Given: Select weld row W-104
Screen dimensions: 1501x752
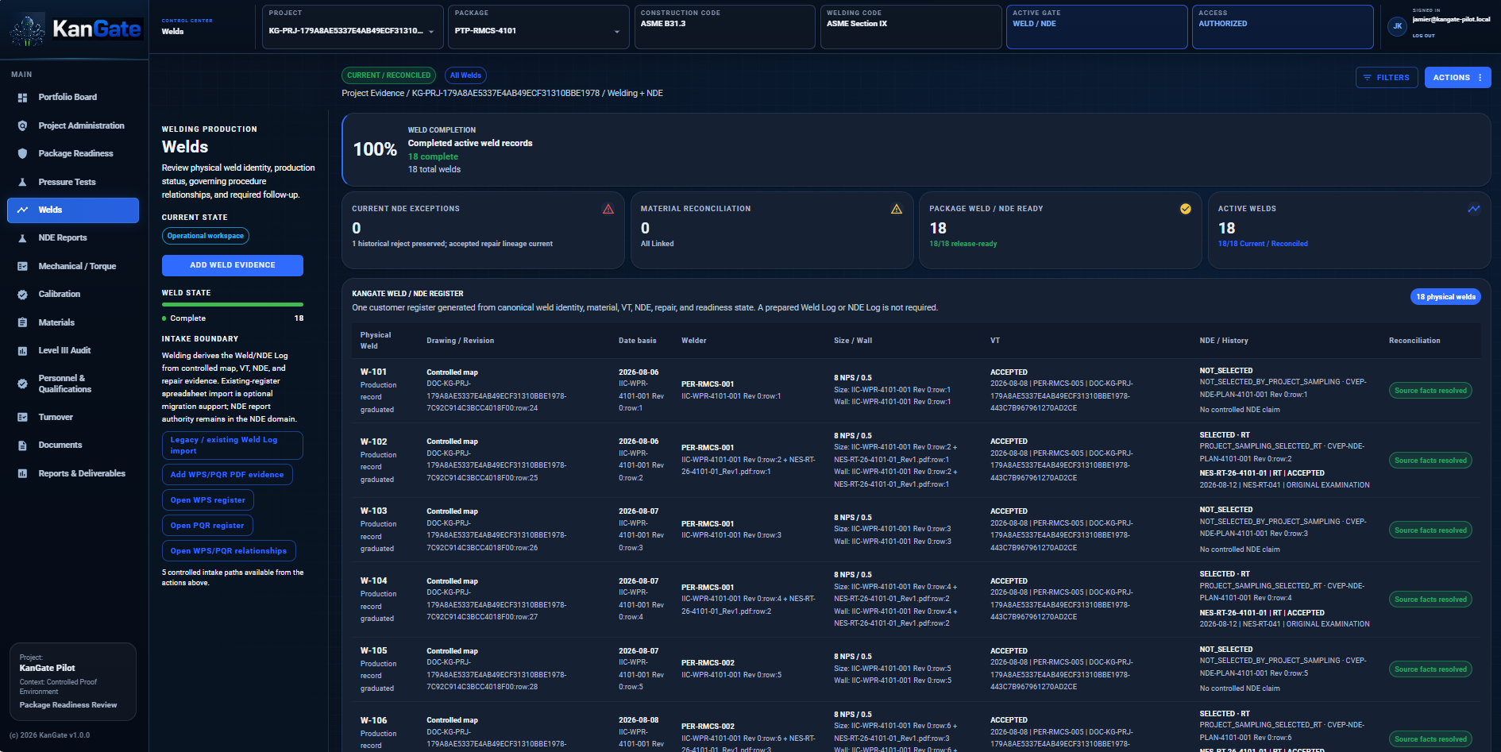Looking at the screenshot, I should 916,601.
